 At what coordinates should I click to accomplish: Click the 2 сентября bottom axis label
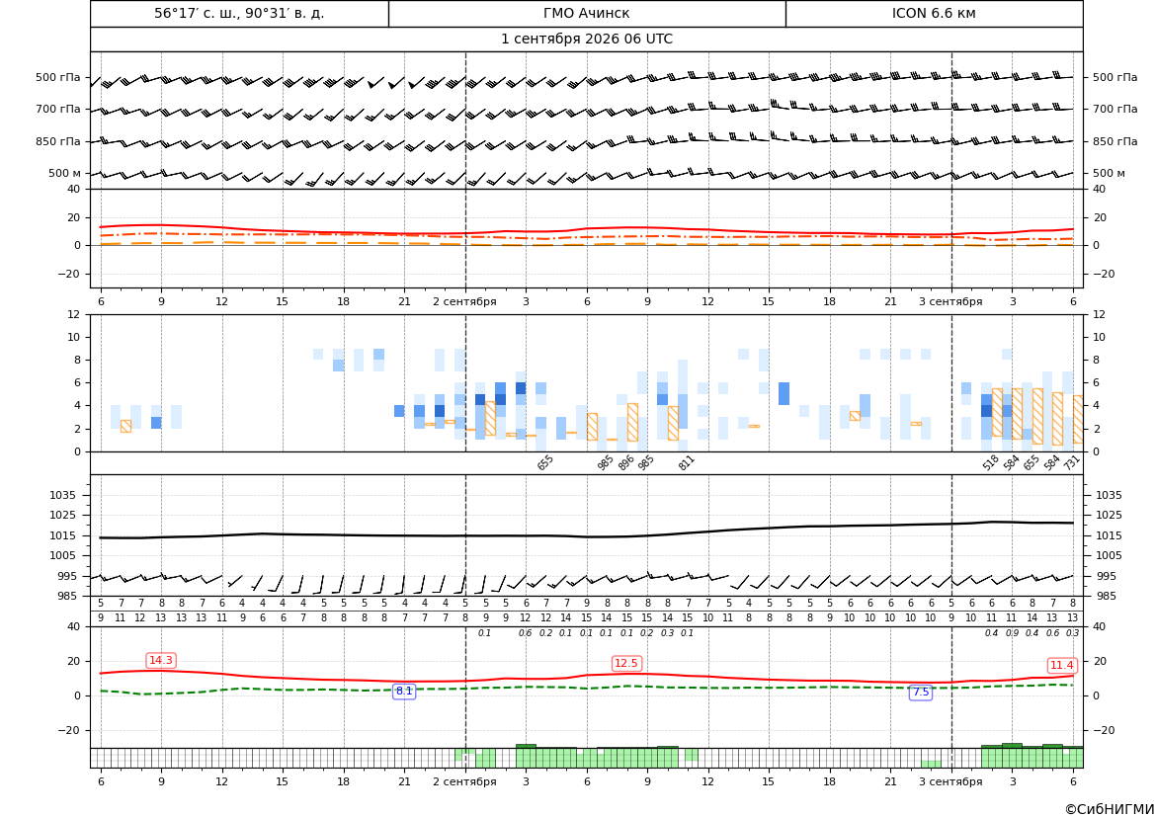464,781
